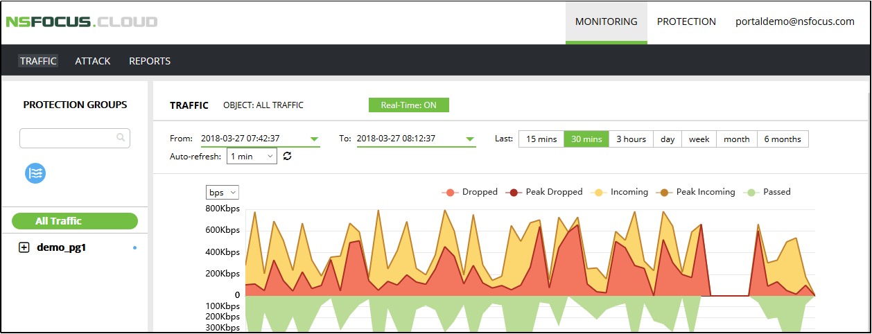Open the To date-time dropdown

[x=471, y=139]
